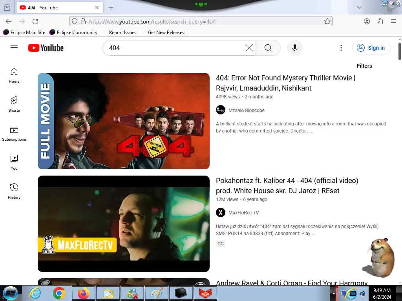
Task: Go to Home in the sidebar
Action: [14, 76]
